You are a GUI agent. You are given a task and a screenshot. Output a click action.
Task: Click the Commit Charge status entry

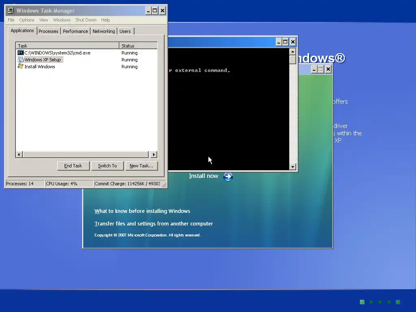128,184
